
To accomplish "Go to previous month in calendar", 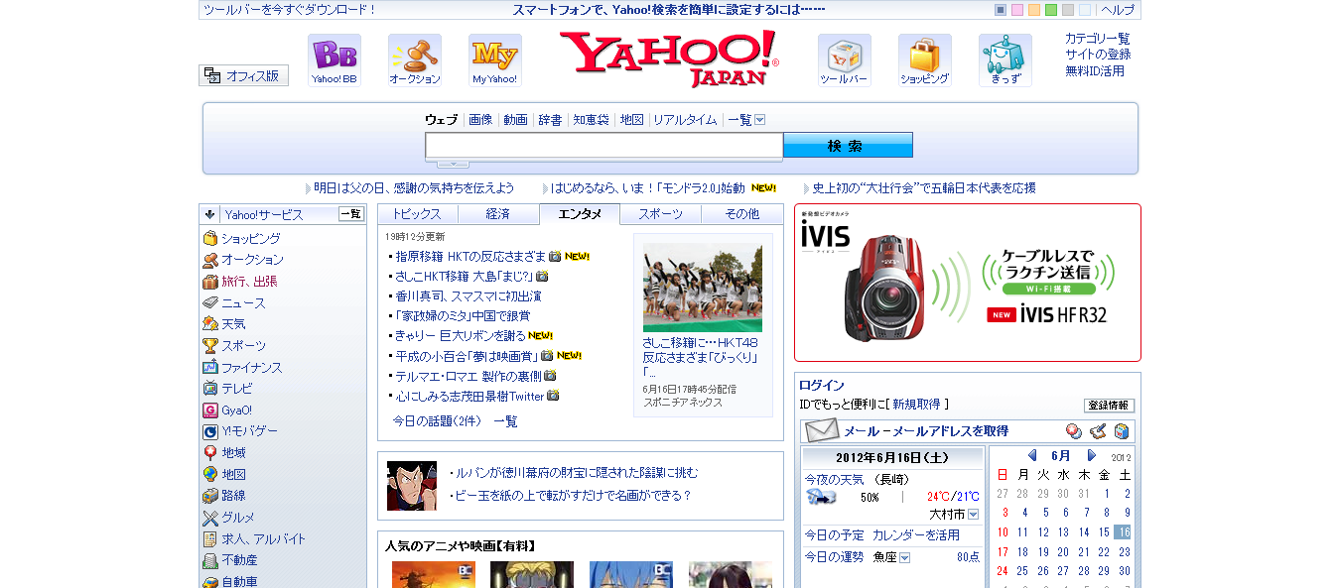I will 1032,456.
